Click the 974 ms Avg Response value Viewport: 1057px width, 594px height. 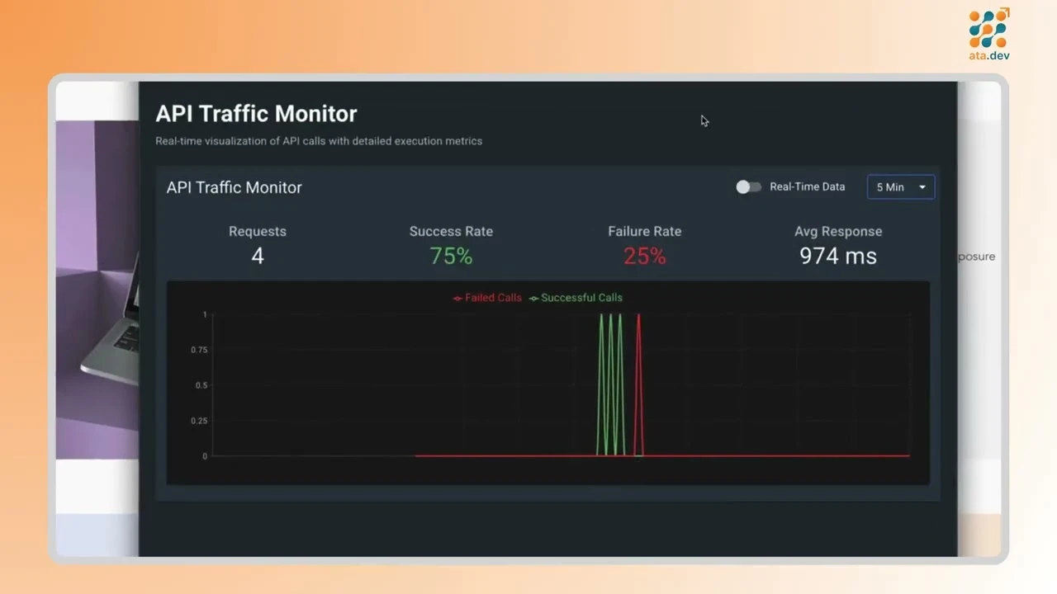[x=837, y=256]
